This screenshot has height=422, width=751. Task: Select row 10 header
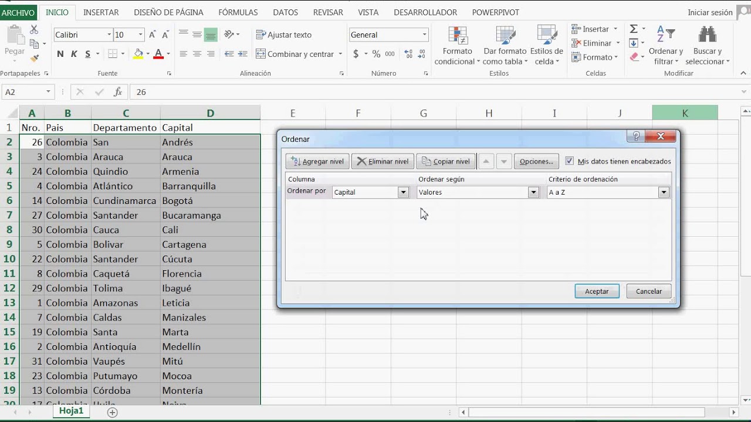point(9,259)
